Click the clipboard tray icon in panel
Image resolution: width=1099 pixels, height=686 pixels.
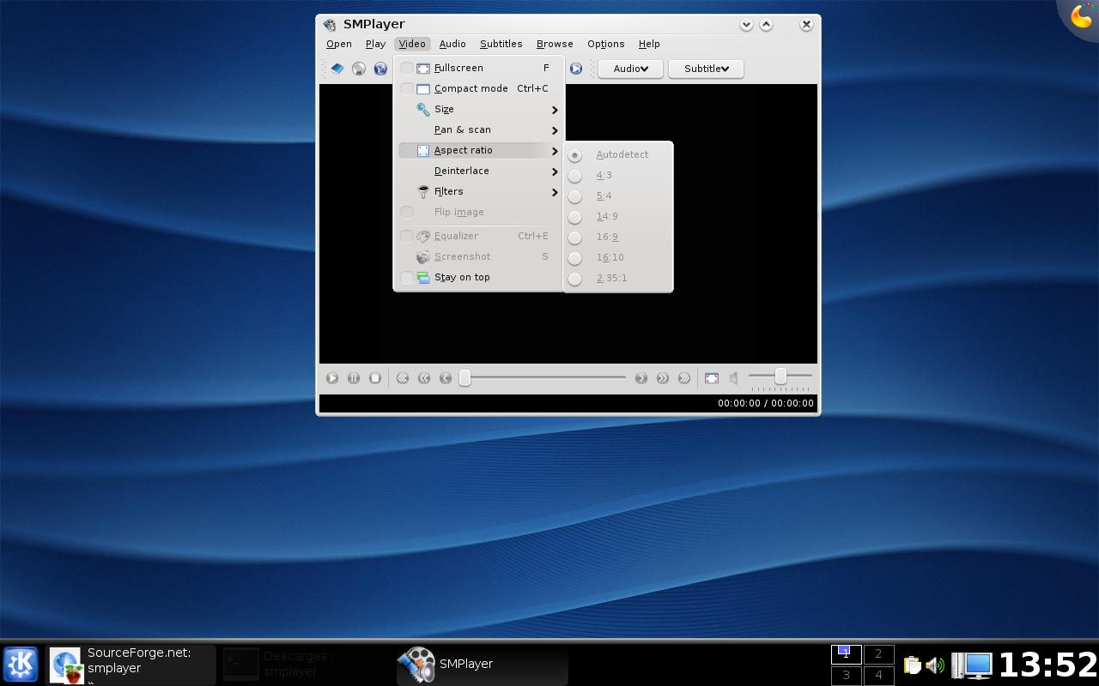[913, 665]
